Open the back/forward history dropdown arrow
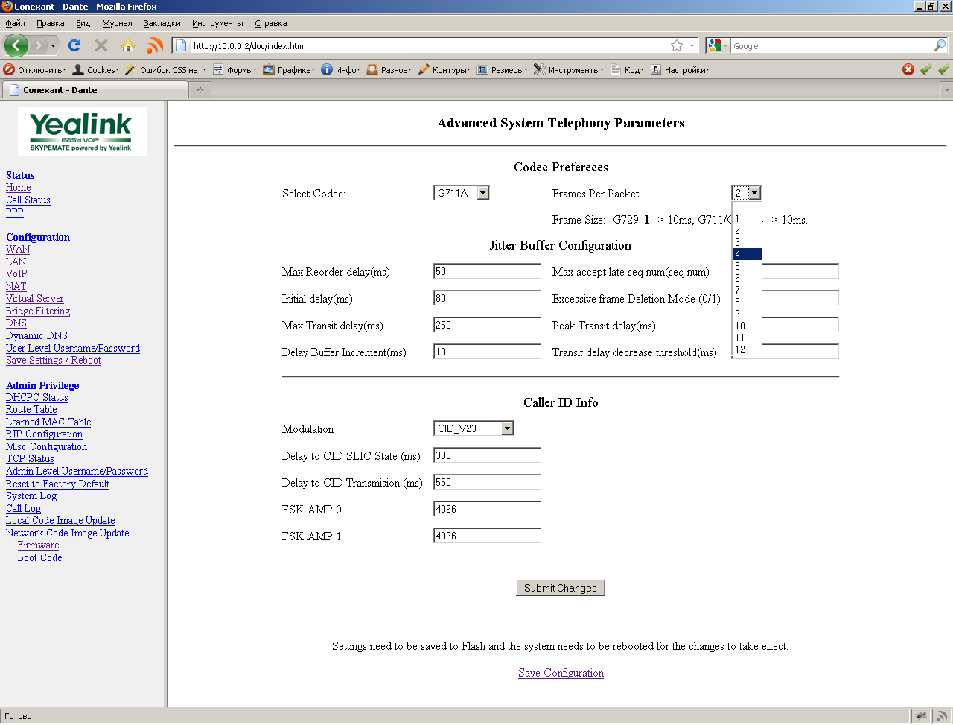The width and height of the screenshot is (953, 725). [53, 46]
